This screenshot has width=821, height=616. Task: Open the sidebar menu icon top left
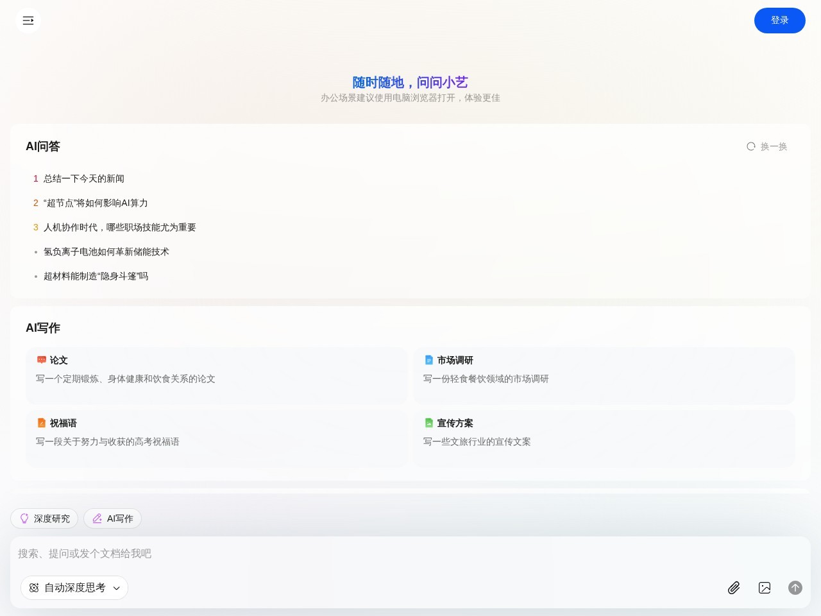pos(28,20)
